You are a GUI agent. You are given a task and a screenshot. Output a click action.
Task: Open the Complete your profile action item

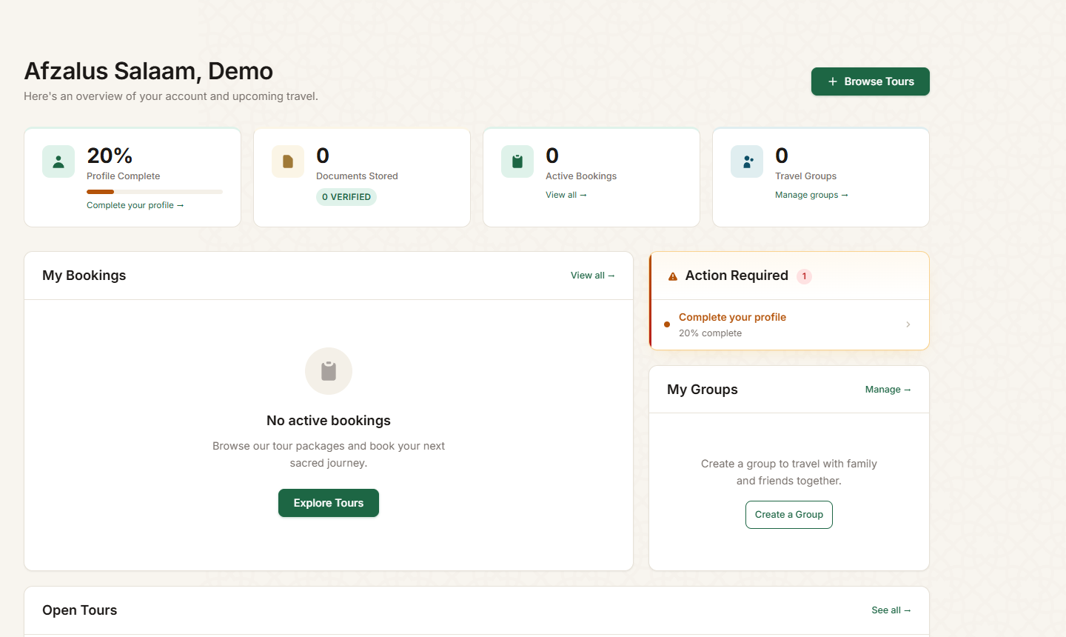pyautogui.click(x=789, y=324)
